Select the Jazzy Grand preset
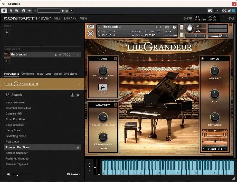This screenshot has height=182, width=237. click(x=13, y=130)
